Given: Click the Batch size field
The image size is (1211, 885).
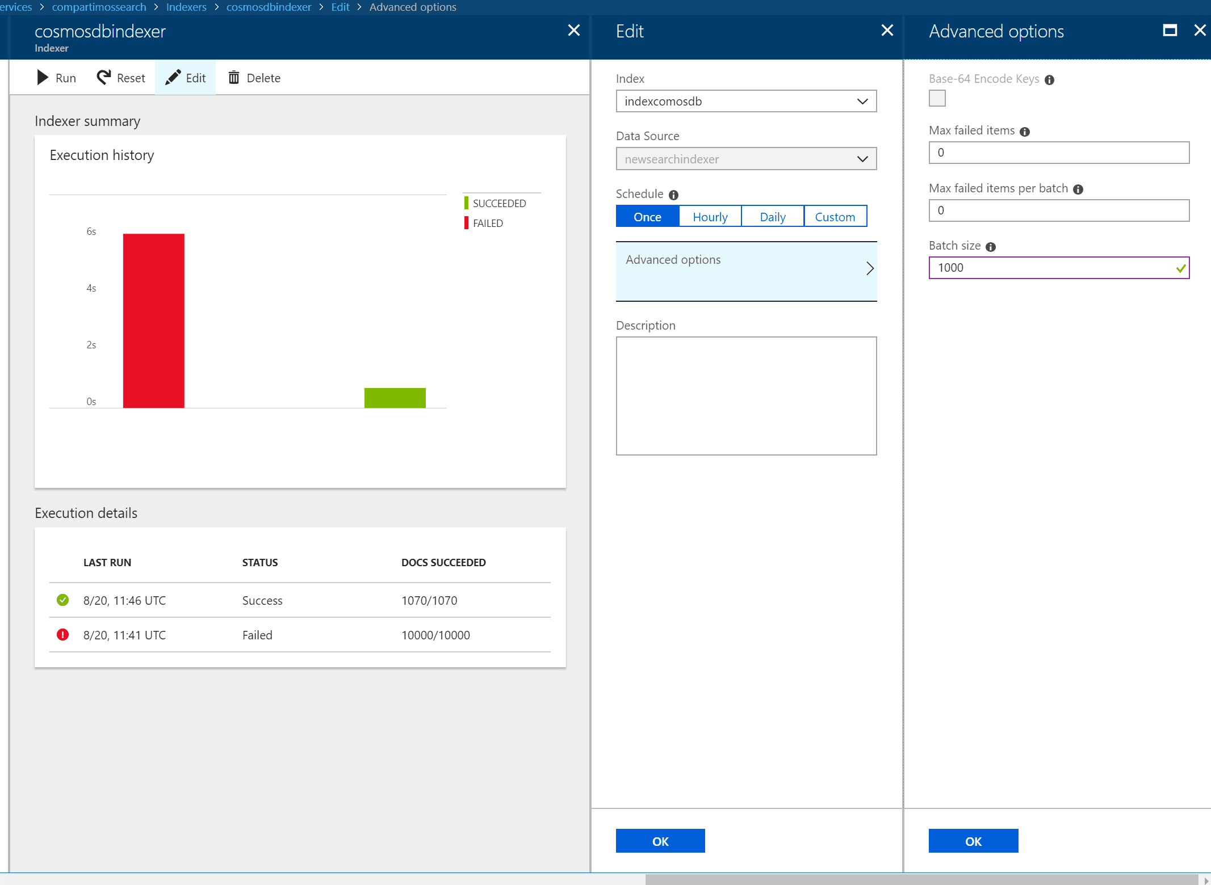Looking at the screenshot, I should (1059, 268).
